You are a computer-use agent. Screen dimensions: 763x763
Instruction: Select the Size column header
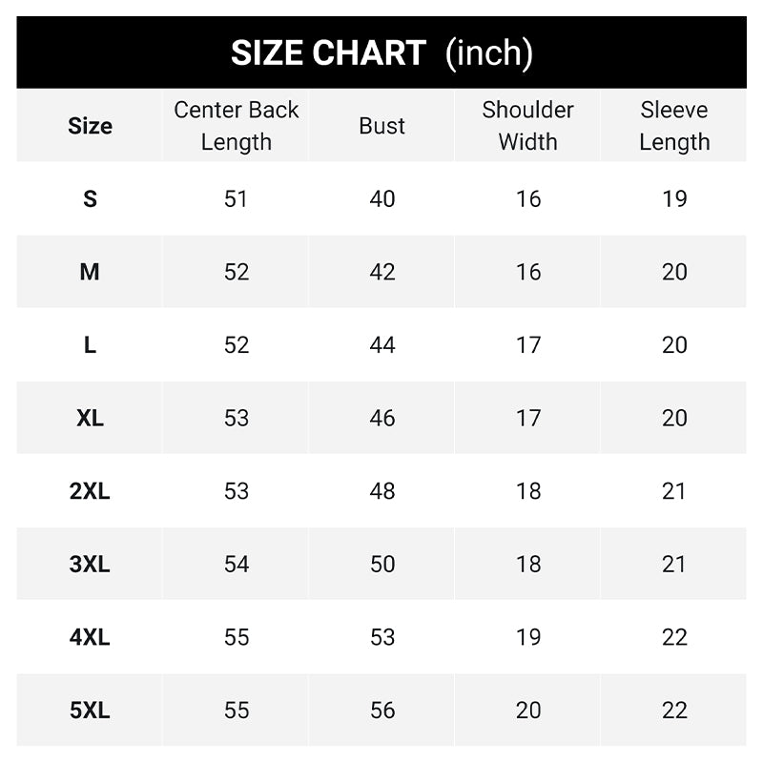click(90, 126)
